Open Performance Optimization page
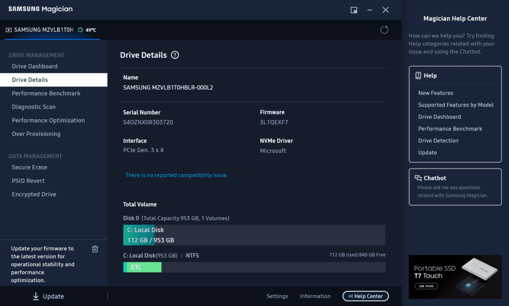The image size is (509, 306). (48, 120)
